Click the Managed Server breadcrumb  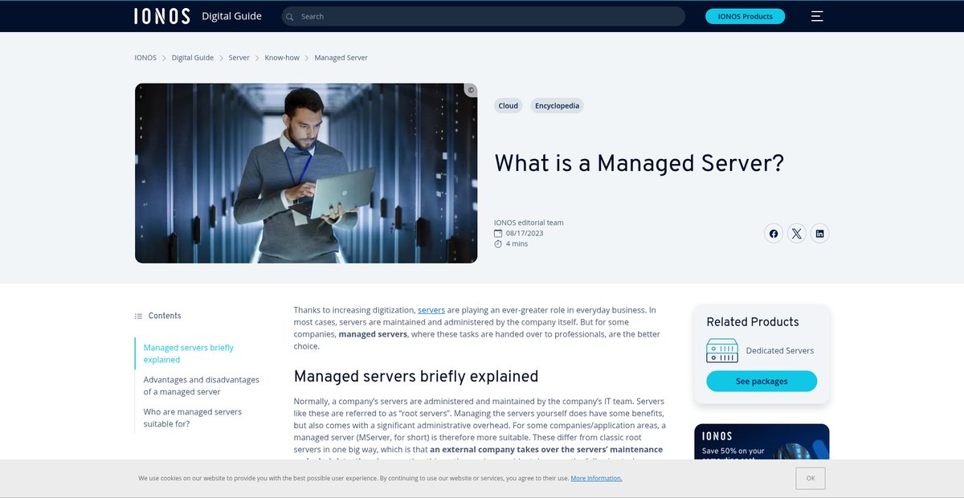(341, 58)
